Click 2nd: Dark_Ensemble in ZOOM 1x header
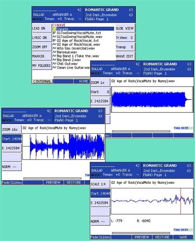Screen dimensions: 195x241 click(x=159, y=69)
